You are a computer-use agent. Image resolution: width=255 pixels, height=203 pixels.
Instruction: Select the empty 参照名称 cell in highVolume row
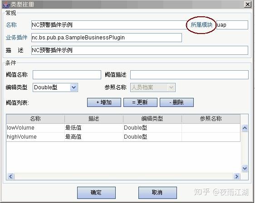[211, 137]
